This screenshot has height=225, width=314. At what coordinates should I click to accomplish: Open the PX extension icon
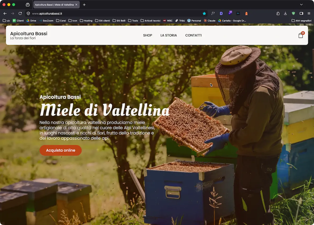tap(238, 13)
